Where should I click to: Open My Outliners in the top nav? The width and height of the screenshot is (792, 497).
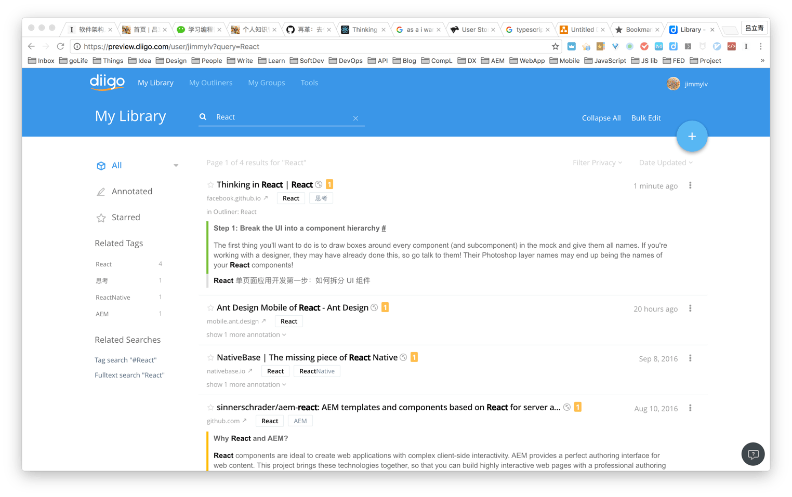(210, 83)
